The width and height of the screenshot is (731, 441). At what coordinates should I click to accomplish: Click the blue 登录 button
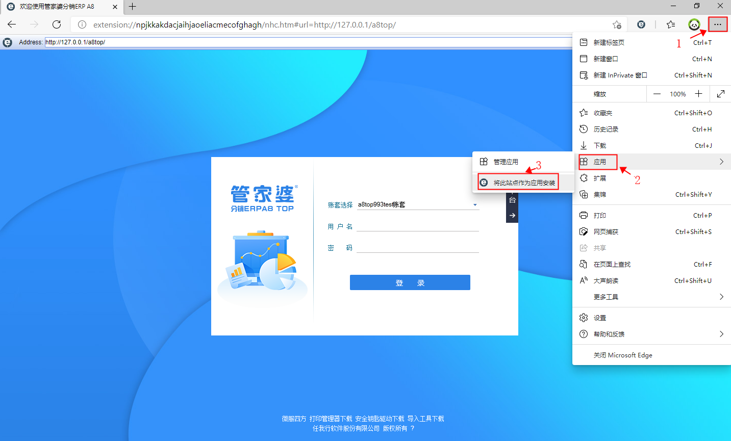410,282
